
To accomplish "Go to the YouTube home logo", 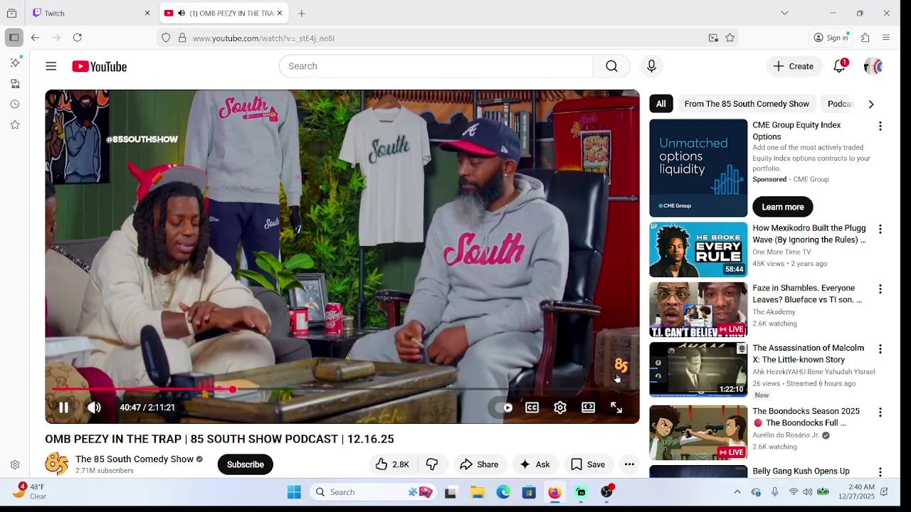I will (100, 66).
